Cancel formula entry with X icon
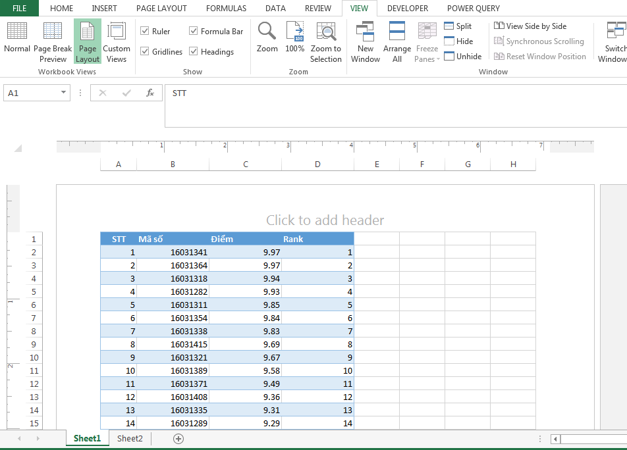This screenshot has height=450, width=627. 103,93
